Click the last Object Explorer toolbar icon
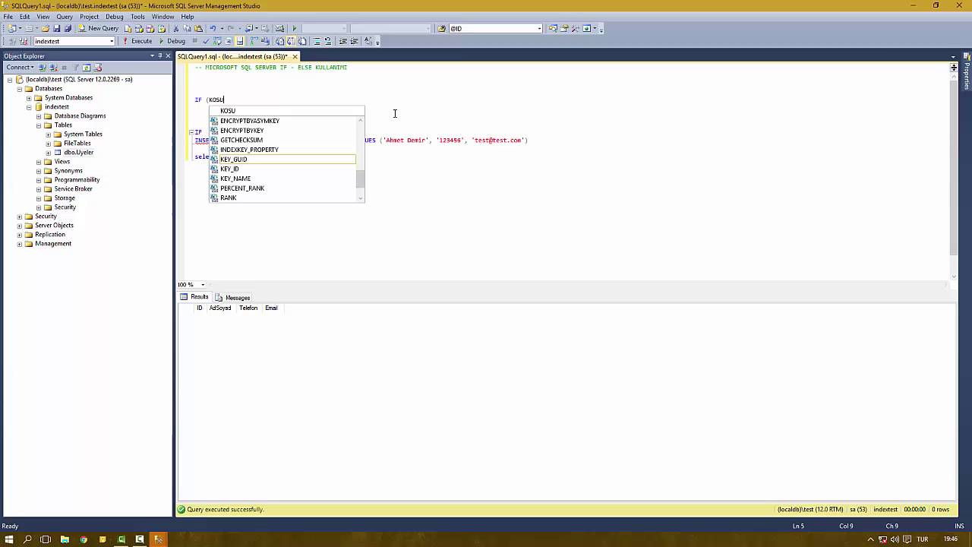972x547 pixels. coord(97,67)
